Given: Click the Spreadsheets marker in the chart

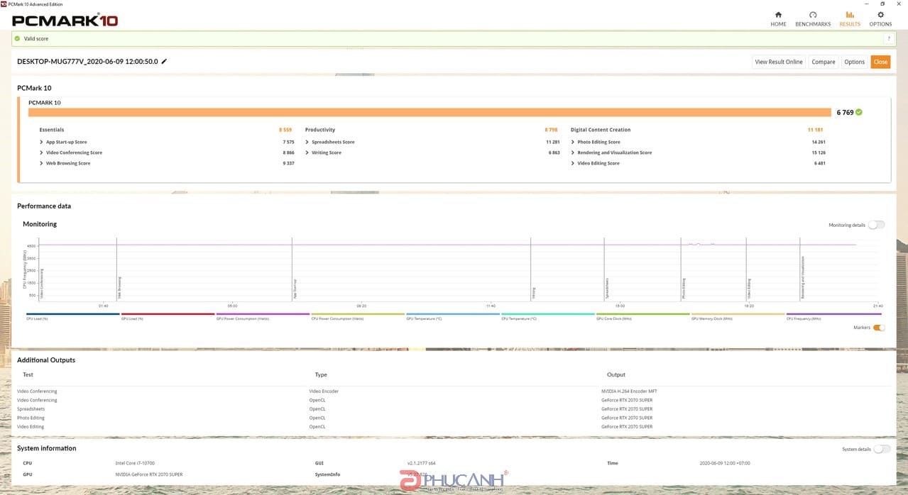Looking at the screenshot, I should [x=607, y=289].
